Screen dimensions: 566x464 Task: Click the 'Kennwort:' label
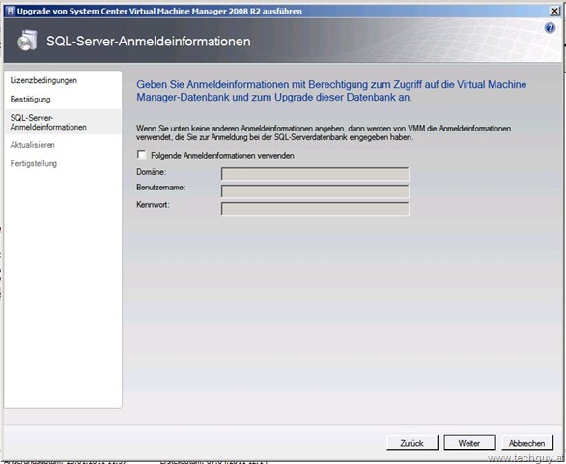coord(153,205)
